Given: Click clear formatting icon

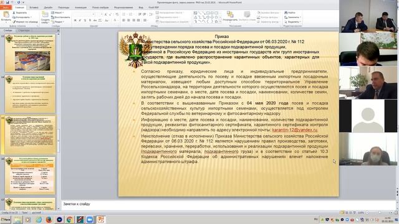Looking at the screenshot, I should (x=117, y=14).
